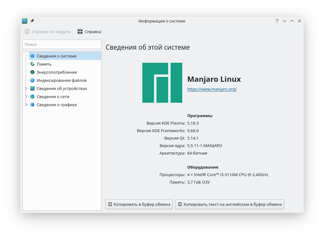Click the energy icon beside Энергопотребление
The height and width of the screenshot is (237, 324).
tap(32, 72)
